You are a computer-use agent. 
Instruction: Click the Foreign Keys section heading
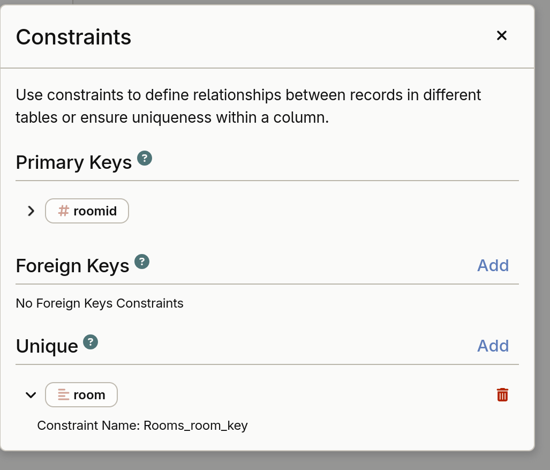(x=72, y=266)
